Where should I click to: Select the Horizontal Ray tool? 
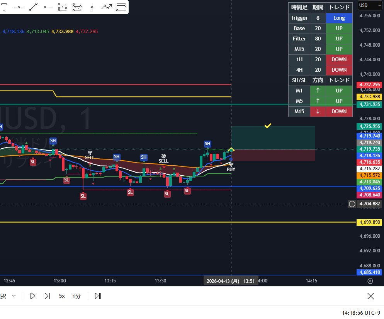(x=48, y=7)
